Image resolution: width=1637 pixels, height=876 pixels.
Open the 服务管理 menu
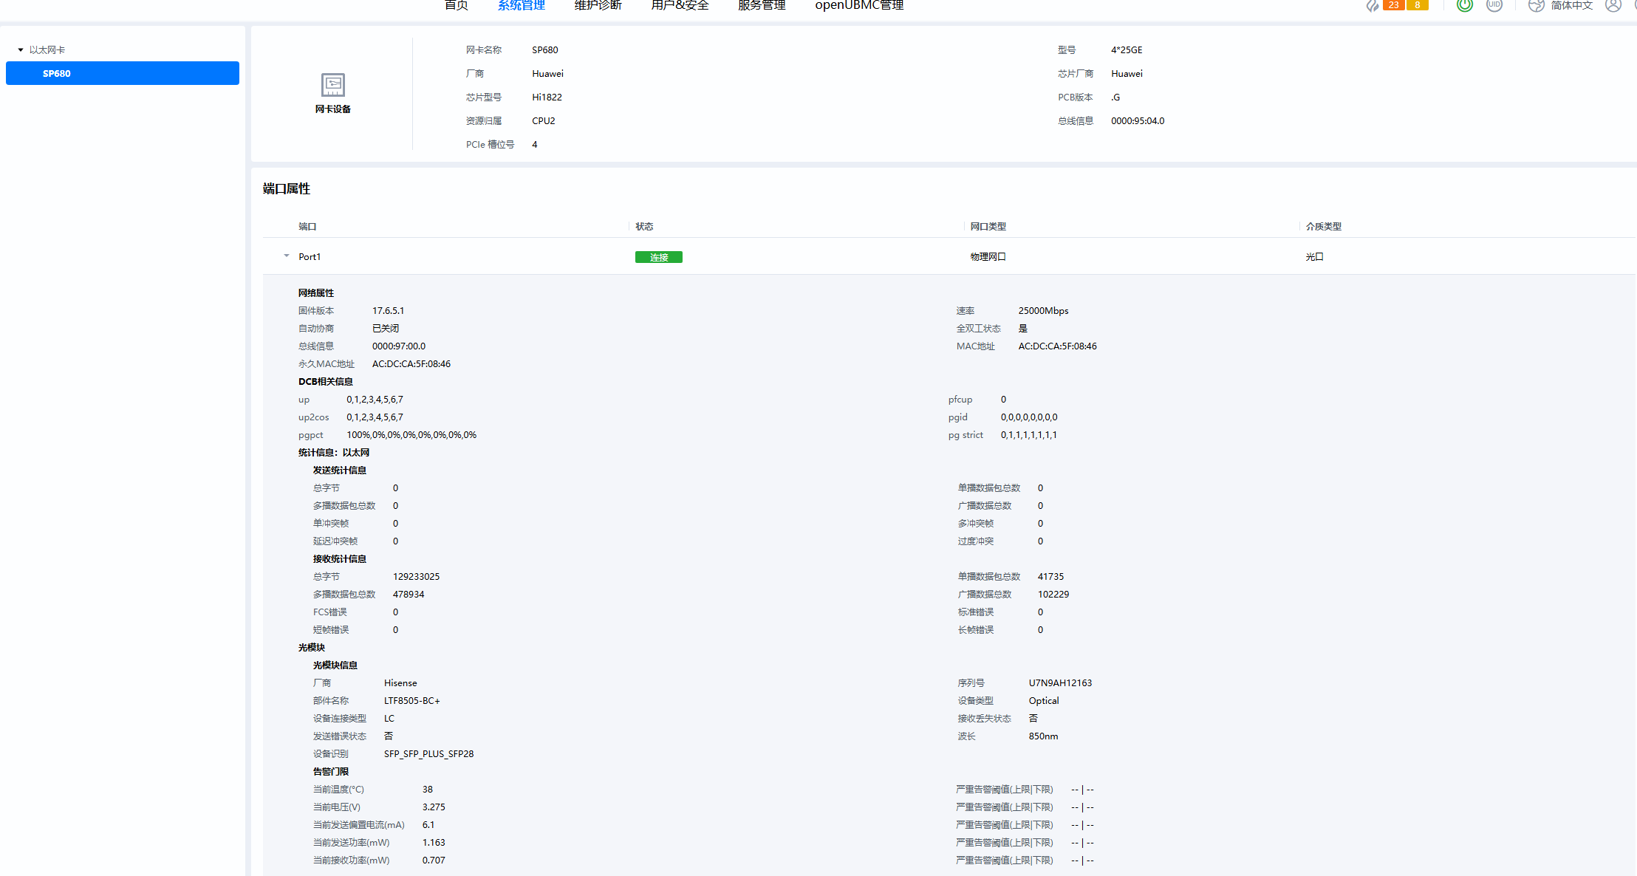tap(762, 5)
